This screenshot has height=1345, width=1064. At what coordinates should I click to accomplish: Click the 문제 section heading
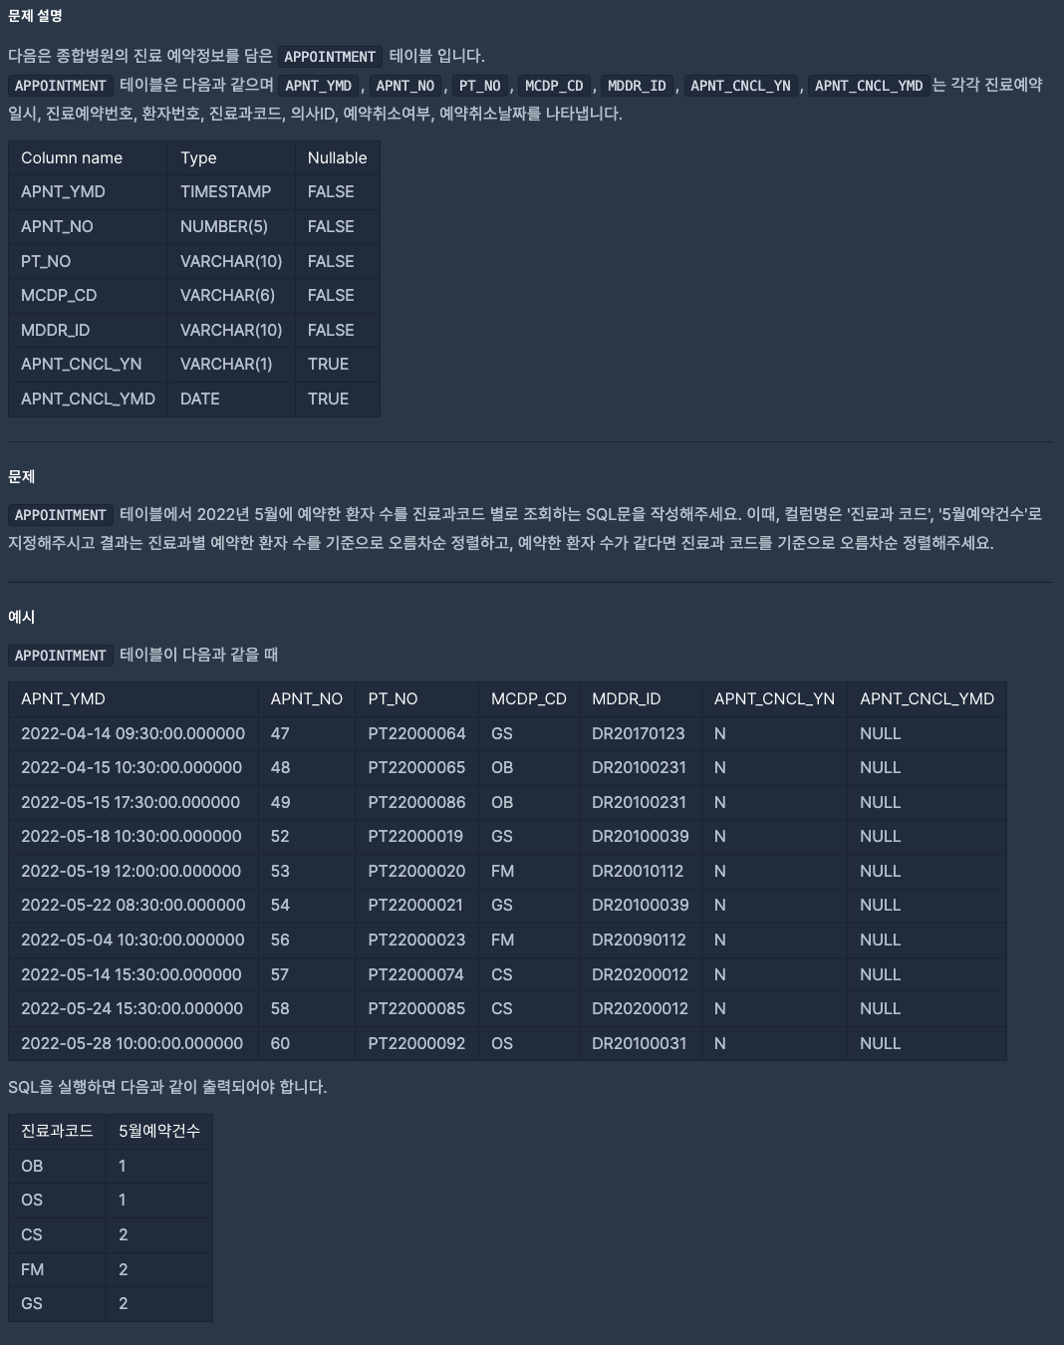[x=22, y=477]
